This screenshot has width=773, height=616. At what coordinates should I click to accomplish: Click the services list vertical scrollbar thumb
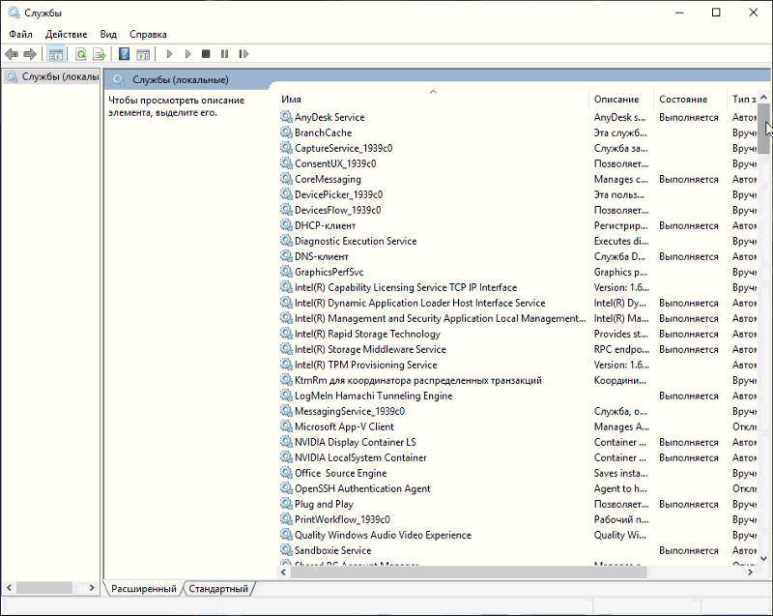coord(763,129)
